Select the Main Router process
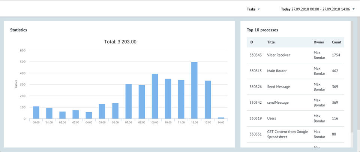Screen dimensions: 360x152 (x=277, y=71)
